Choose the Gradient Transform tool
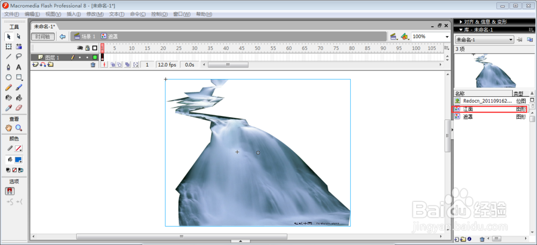Viewport: 537px width, 245px height. click(x=19, y=47)
